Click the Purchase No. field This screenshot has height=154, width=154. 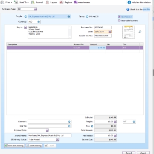click(103, 27)
